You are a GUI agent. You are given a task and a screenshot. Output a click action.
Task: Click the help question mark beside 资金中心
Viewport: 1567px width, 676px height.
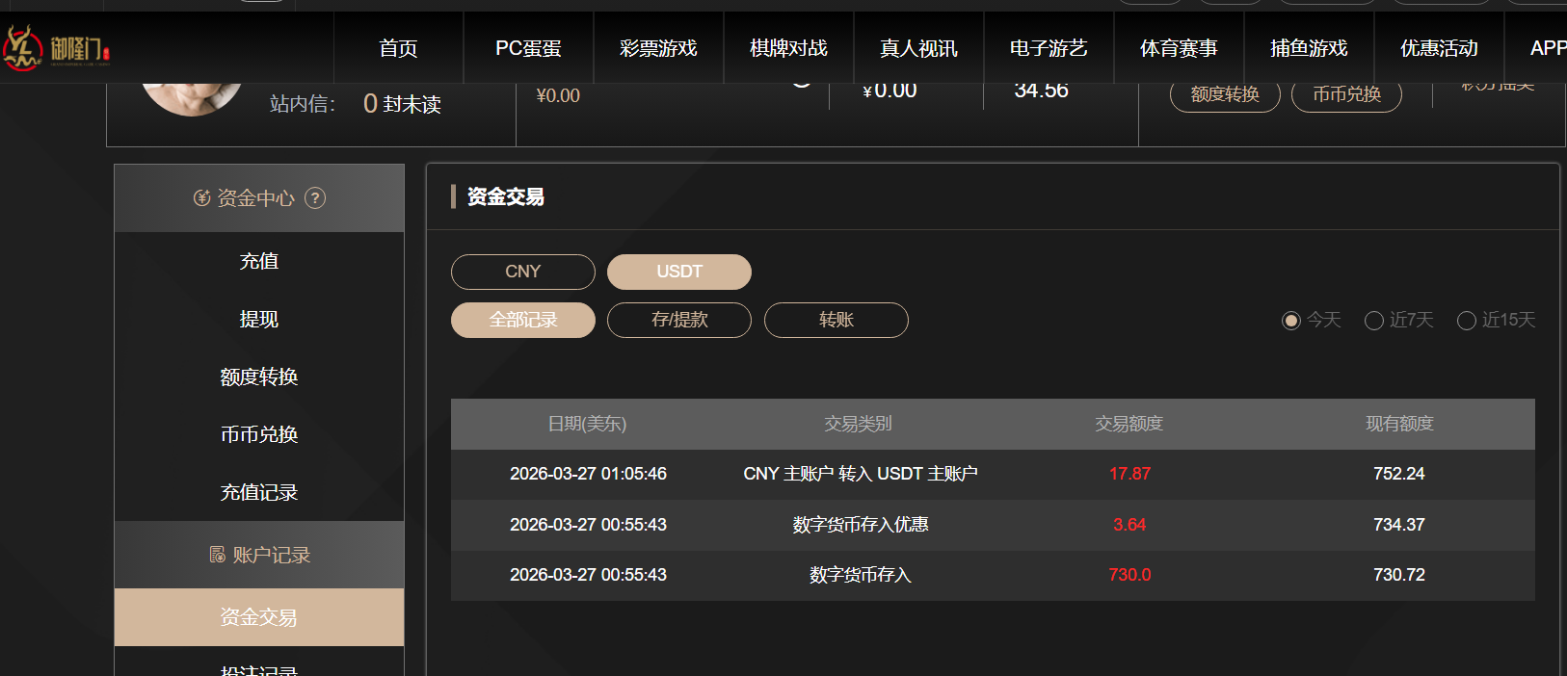315,198
